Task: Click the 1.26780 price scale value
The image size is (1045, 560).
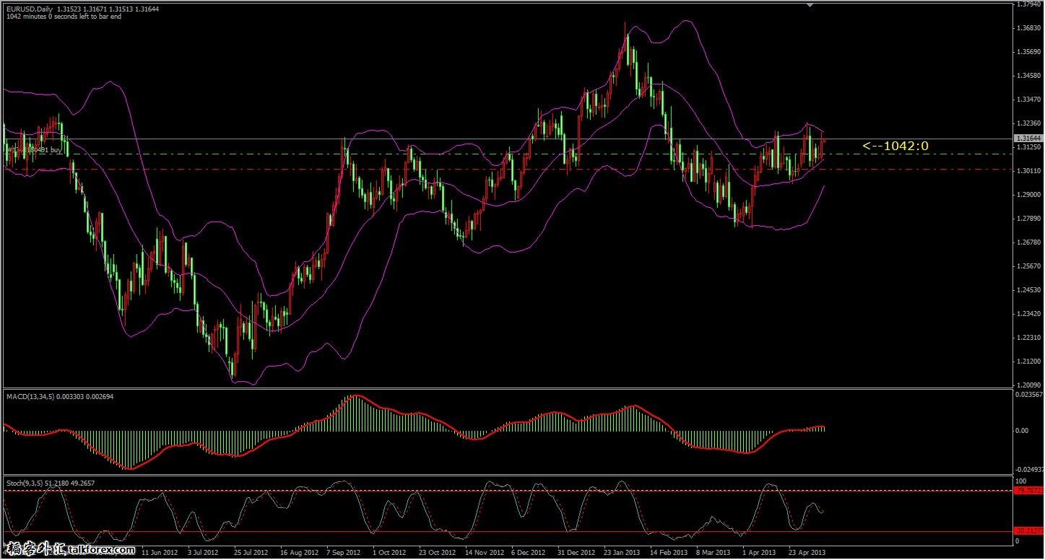Action: point(1028,242)
